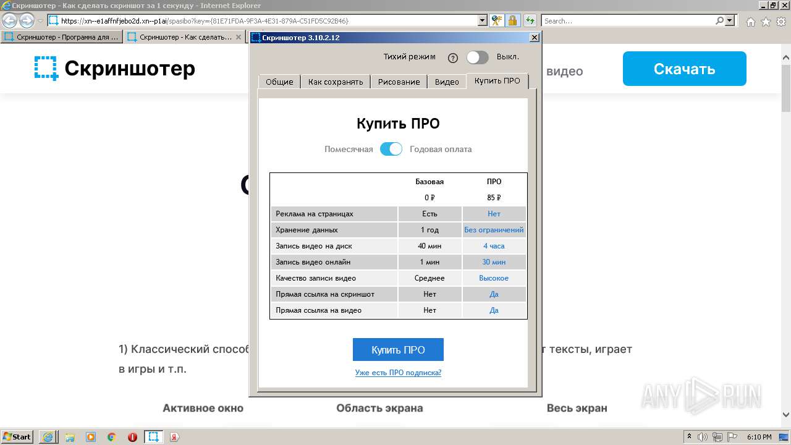The width and height of the screenshot is (791, 445).
Task: Click the Скриншотер taskbar icon
Action: [154, 436]
